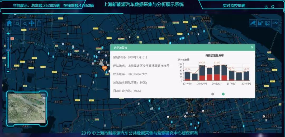Click the map region layer icon
The image size is (285, 137).
pos(268,23)
